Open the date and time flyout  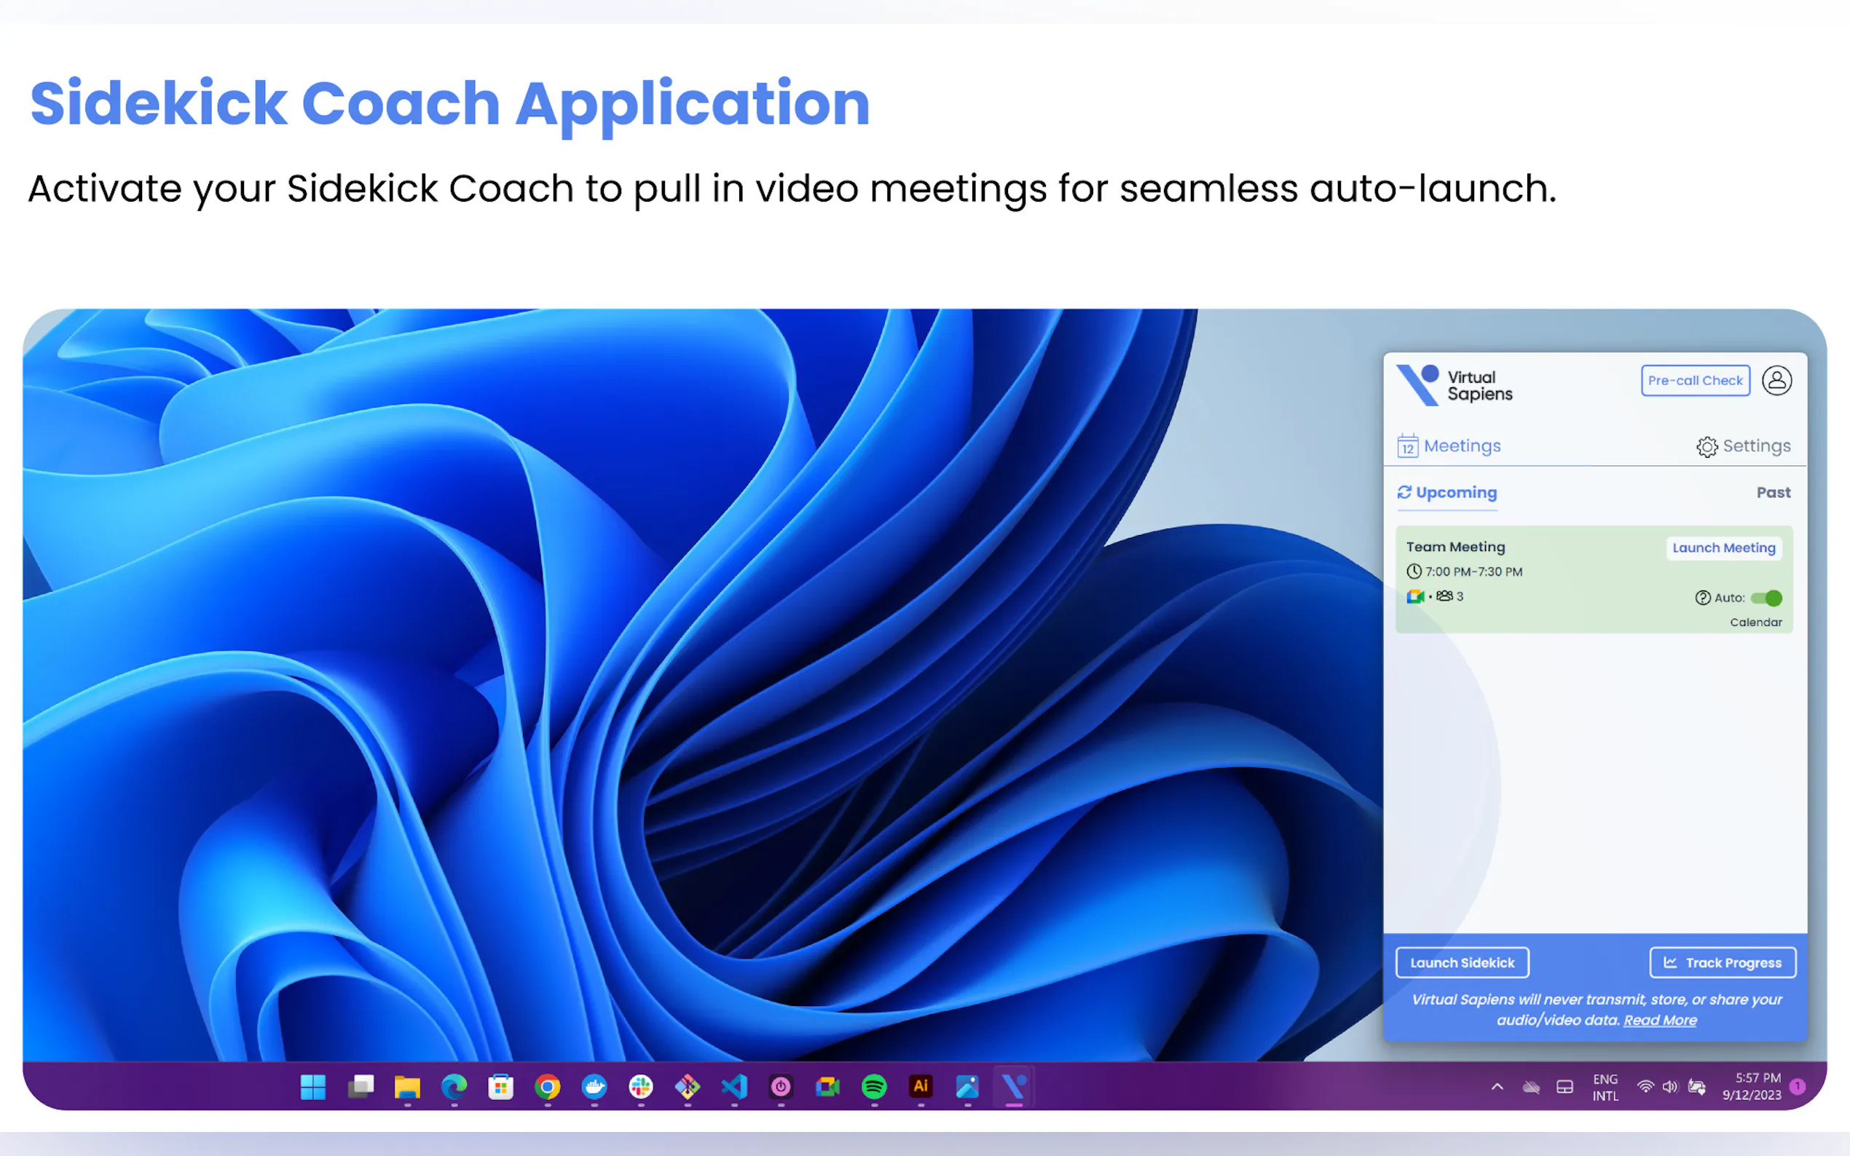(x=1752, y=1086)
